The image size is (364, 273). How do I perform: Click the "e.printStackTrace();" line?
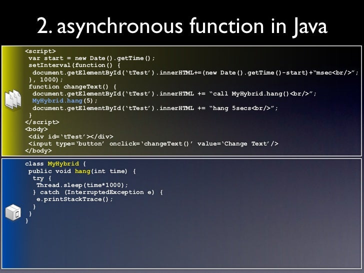pos(75,199)
